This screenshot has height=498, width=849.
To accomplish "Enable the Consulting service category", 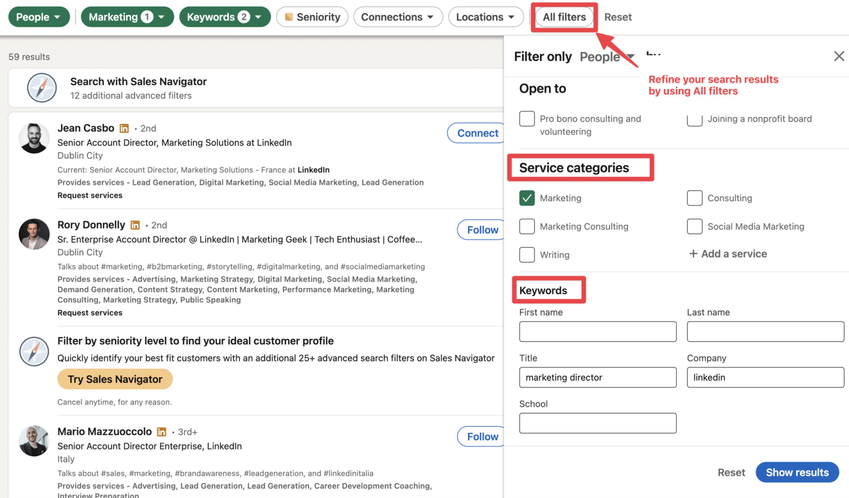I will point(694,198).
